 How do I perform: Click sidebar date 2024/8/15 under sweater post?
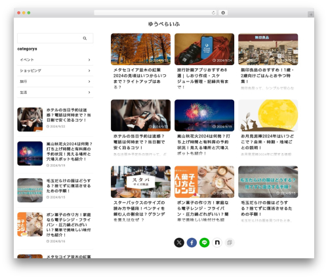pyautogui.click(x=56, y=197)
